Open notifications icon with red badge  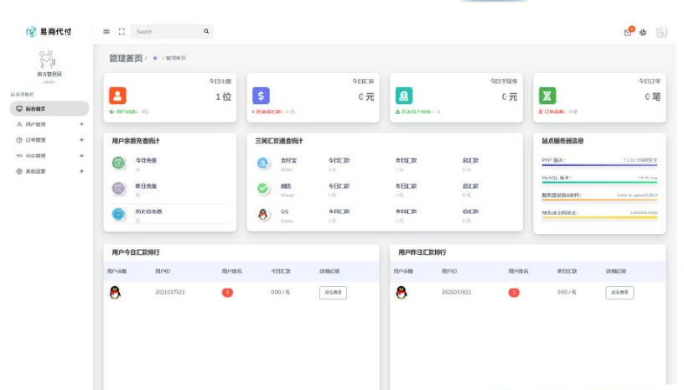[628, 32]
